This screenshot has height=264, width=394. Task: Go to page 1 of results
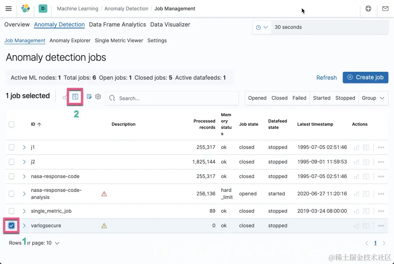(375, 243)
